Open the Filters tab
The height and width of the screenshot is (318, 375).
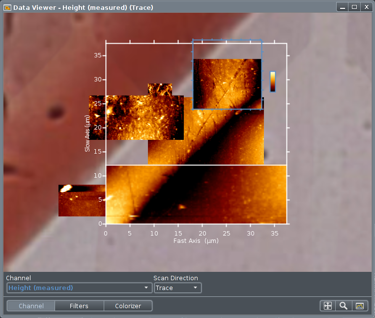pos(79,306)
